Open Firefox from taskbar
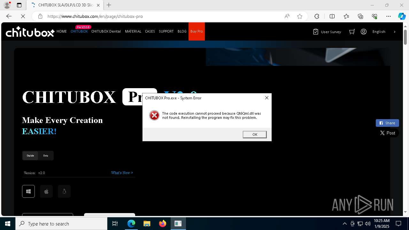The image size is (409, 230). point(162,224)
